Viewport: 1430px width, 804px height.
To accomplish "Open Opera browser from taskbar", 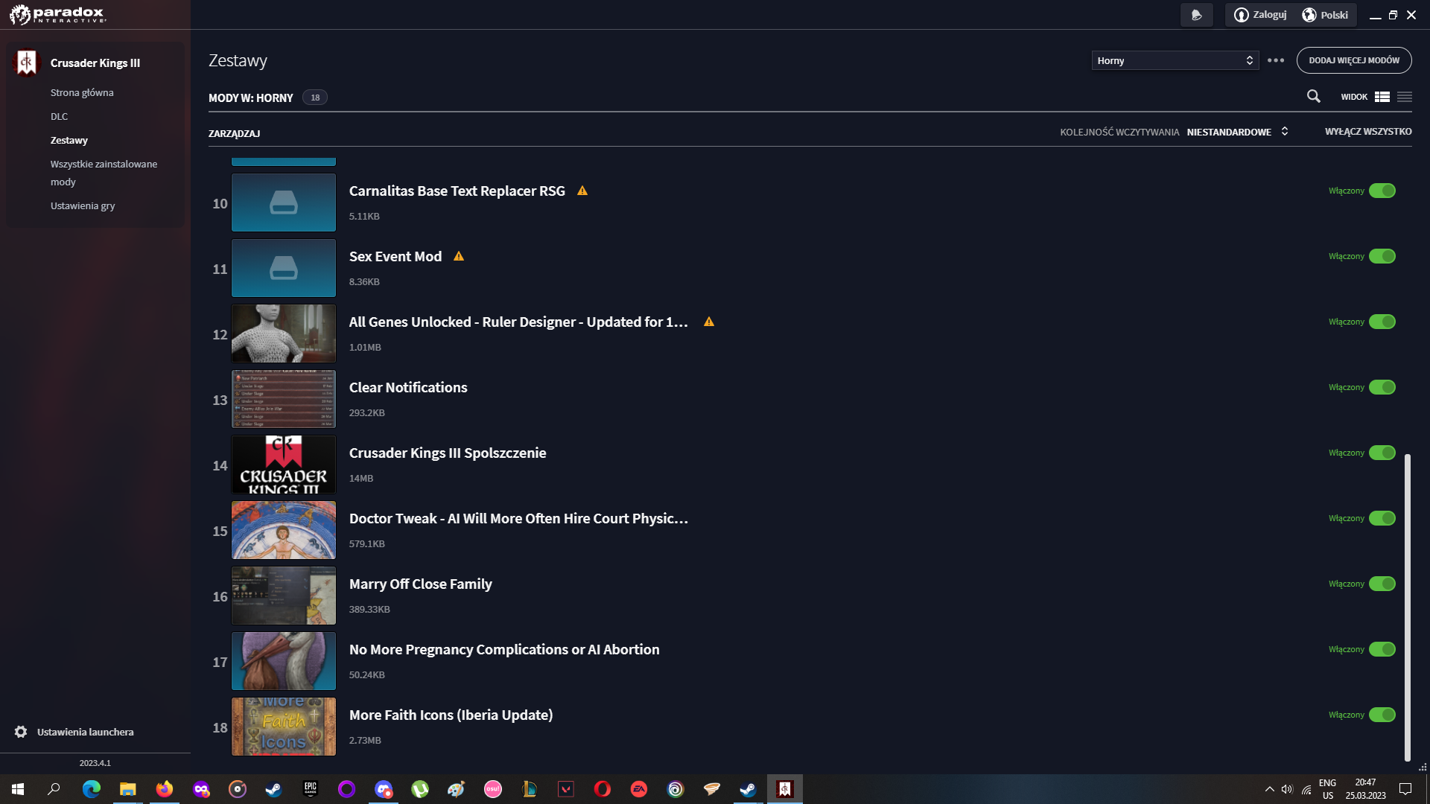I will click(603, 789).
